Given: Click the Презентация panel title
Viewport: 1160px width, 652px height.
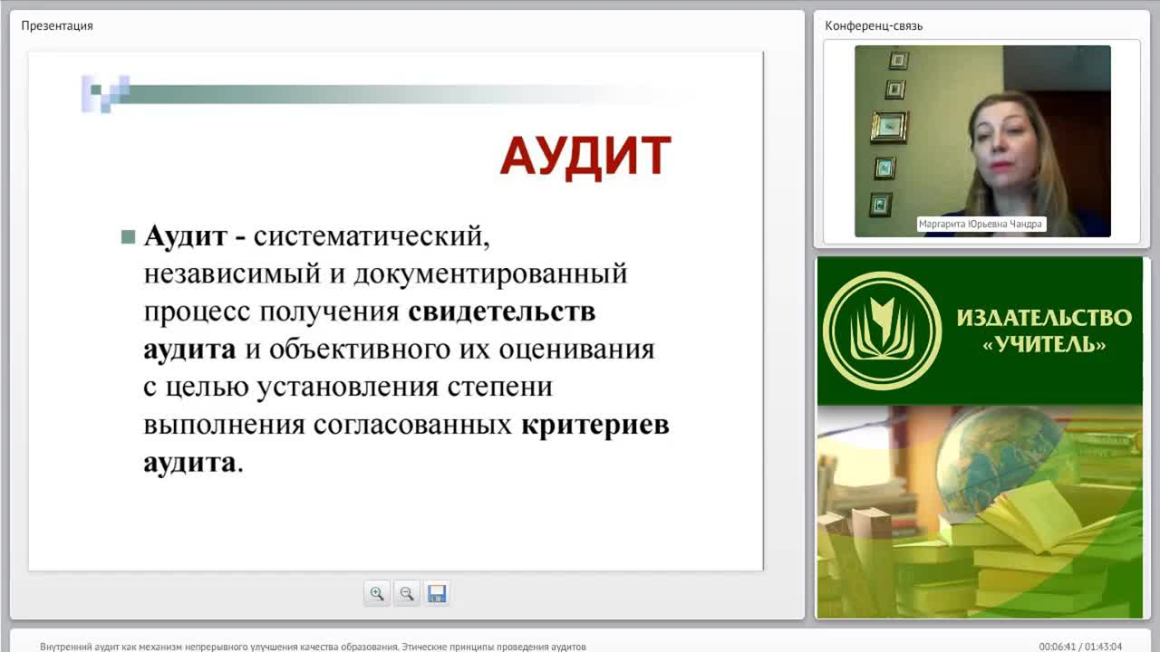Looking at the screenshot, I should [57, 25].
